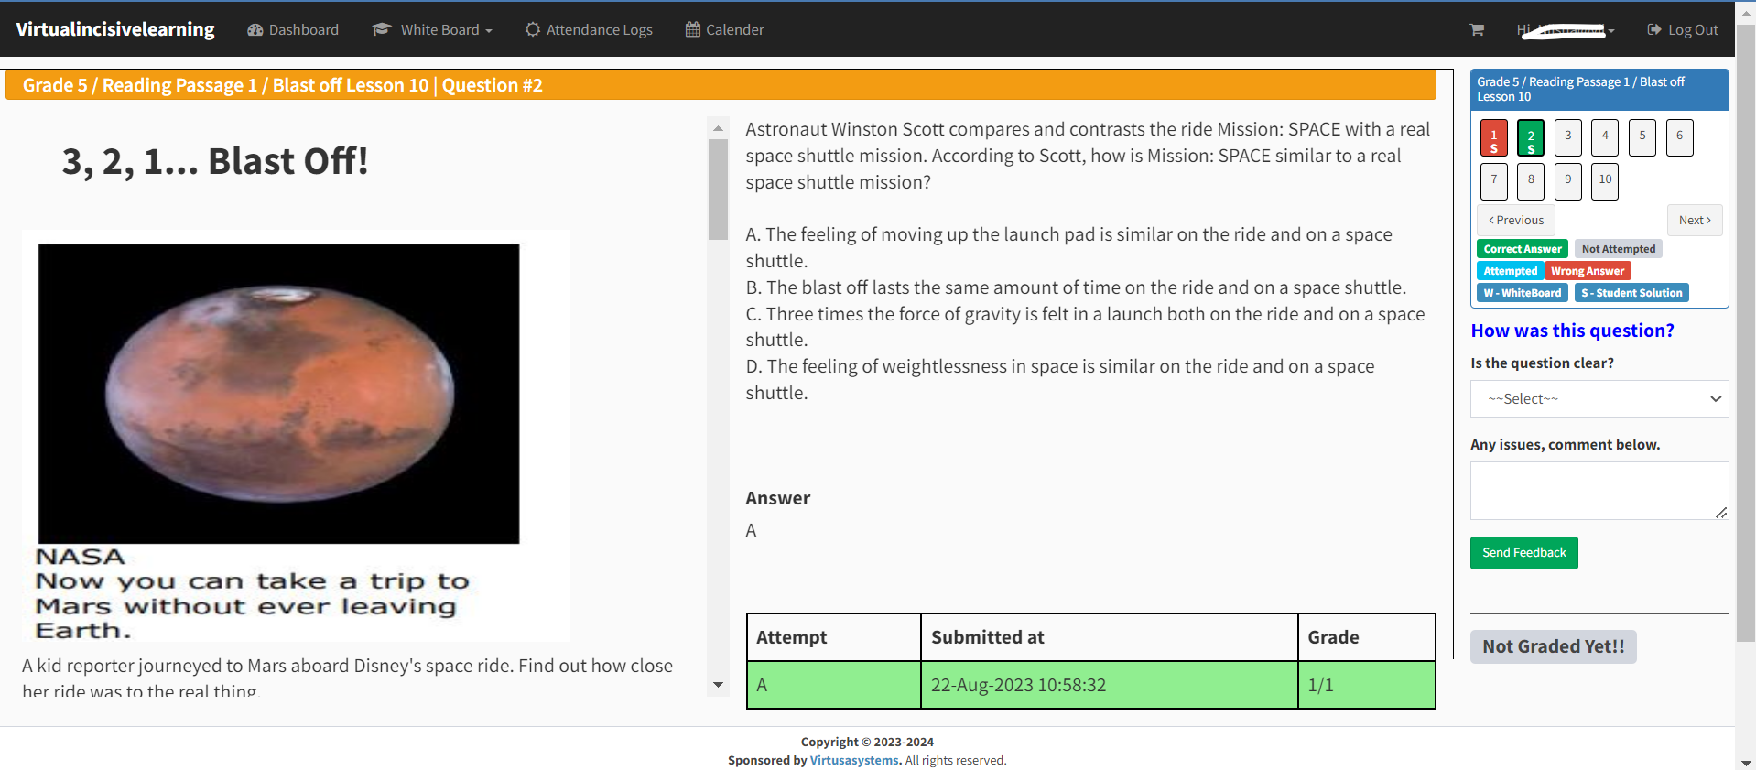Click the White Board graduation cap icon

(x=382, y=29)
